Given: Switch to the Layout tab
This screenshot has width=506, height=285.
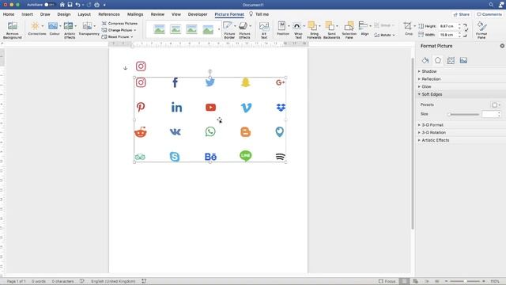Looking at the screenshot, I should pos(84,14).
